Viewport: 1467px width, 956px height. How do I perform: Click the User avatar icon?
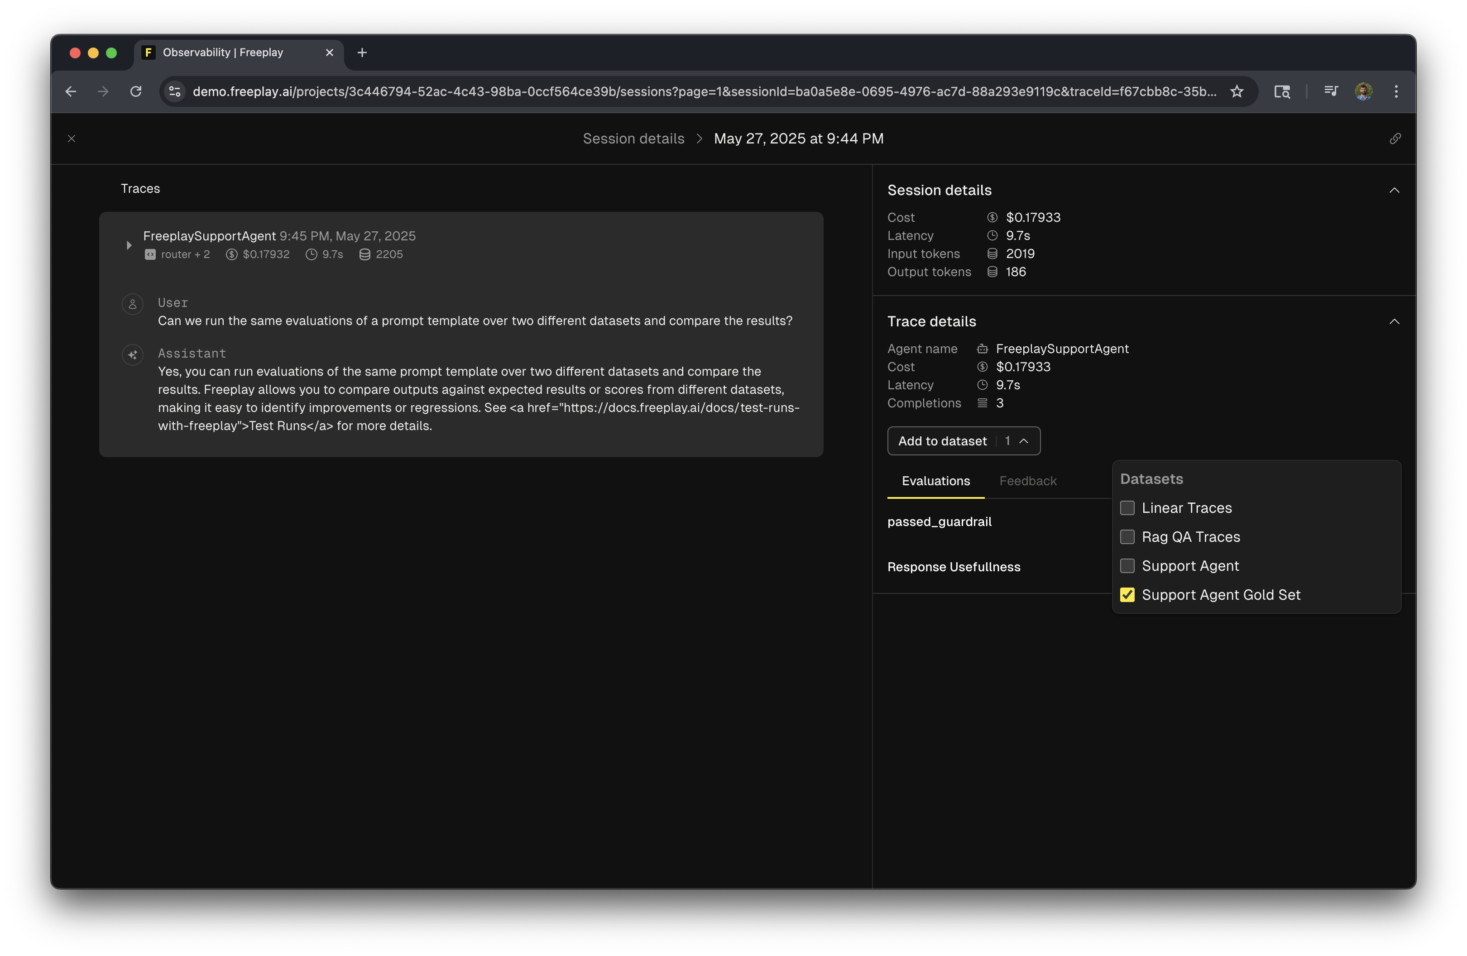tap(133, 304)
